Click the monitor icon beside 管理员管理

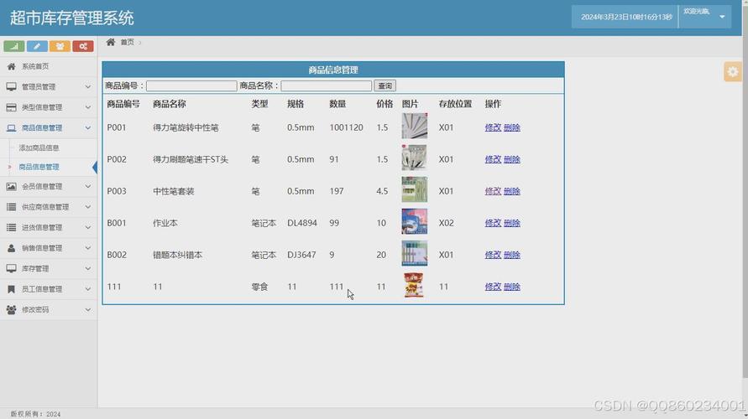[12, 86]
